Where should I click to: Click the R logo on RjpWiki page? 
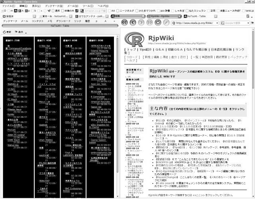point(134,39)
